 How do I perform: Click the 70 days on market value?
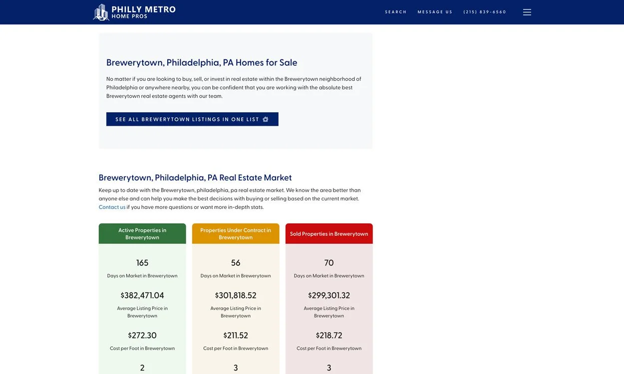(329, 263)
